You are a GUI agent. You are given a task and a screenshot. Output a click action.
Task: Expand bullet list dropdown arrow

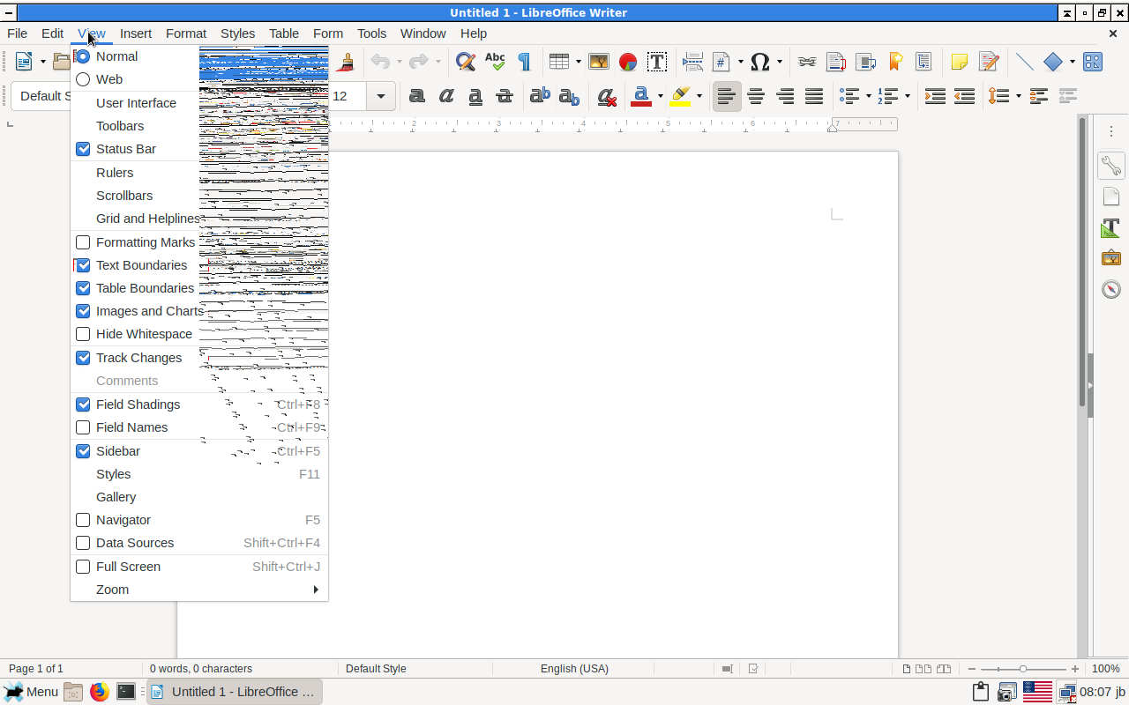pos(869,96)
